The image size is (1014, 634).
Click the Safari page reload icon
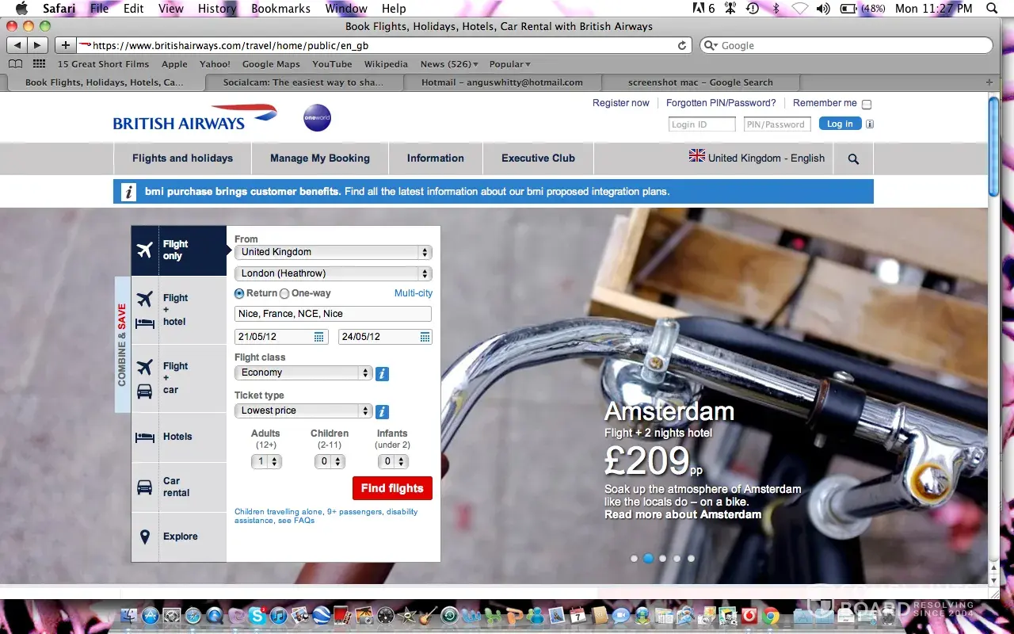682,46
